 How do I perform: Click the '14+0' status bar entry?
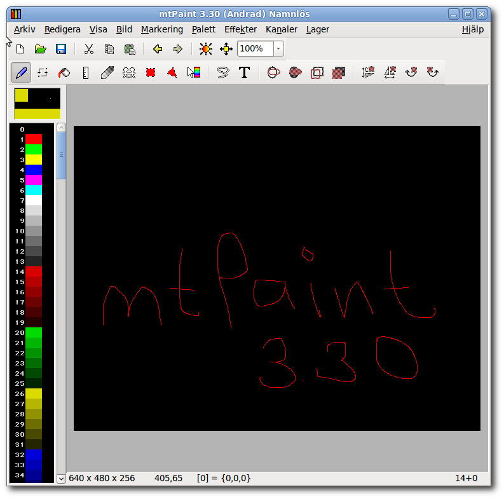pos(466,478)
